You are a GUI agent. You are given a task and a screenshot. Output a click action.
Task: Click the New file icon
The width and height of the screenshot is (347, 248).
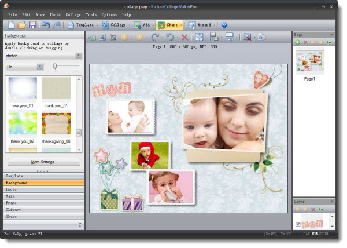coord(10,25)
